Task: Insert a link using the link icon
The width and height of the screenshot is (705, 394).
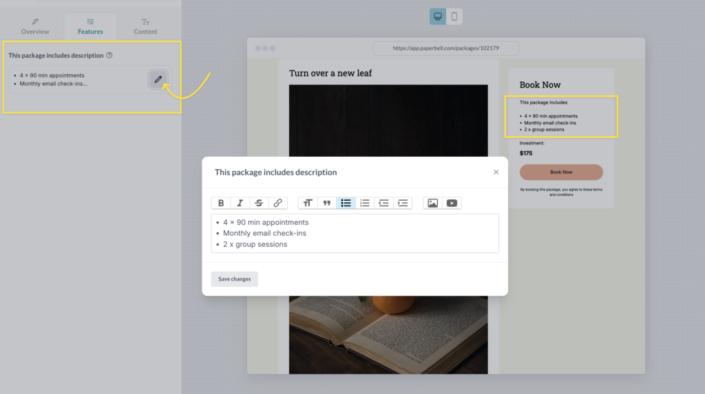Action: coord(277,203)
